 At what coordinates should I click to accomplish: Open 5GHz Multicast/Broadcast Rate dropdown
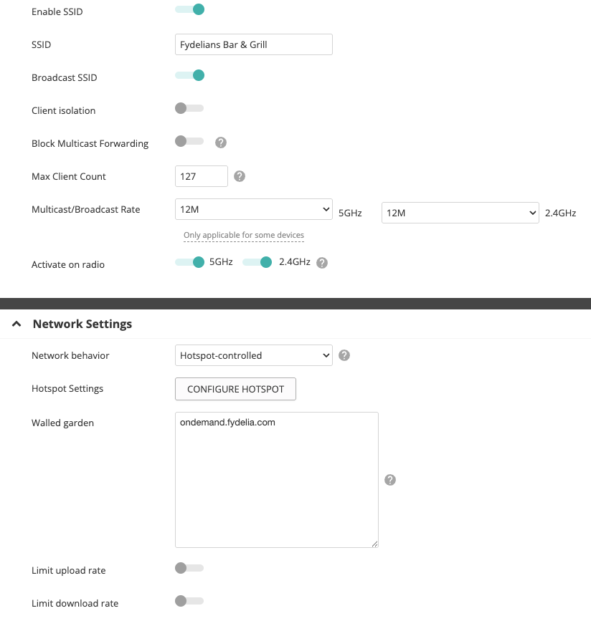[253, 209]
